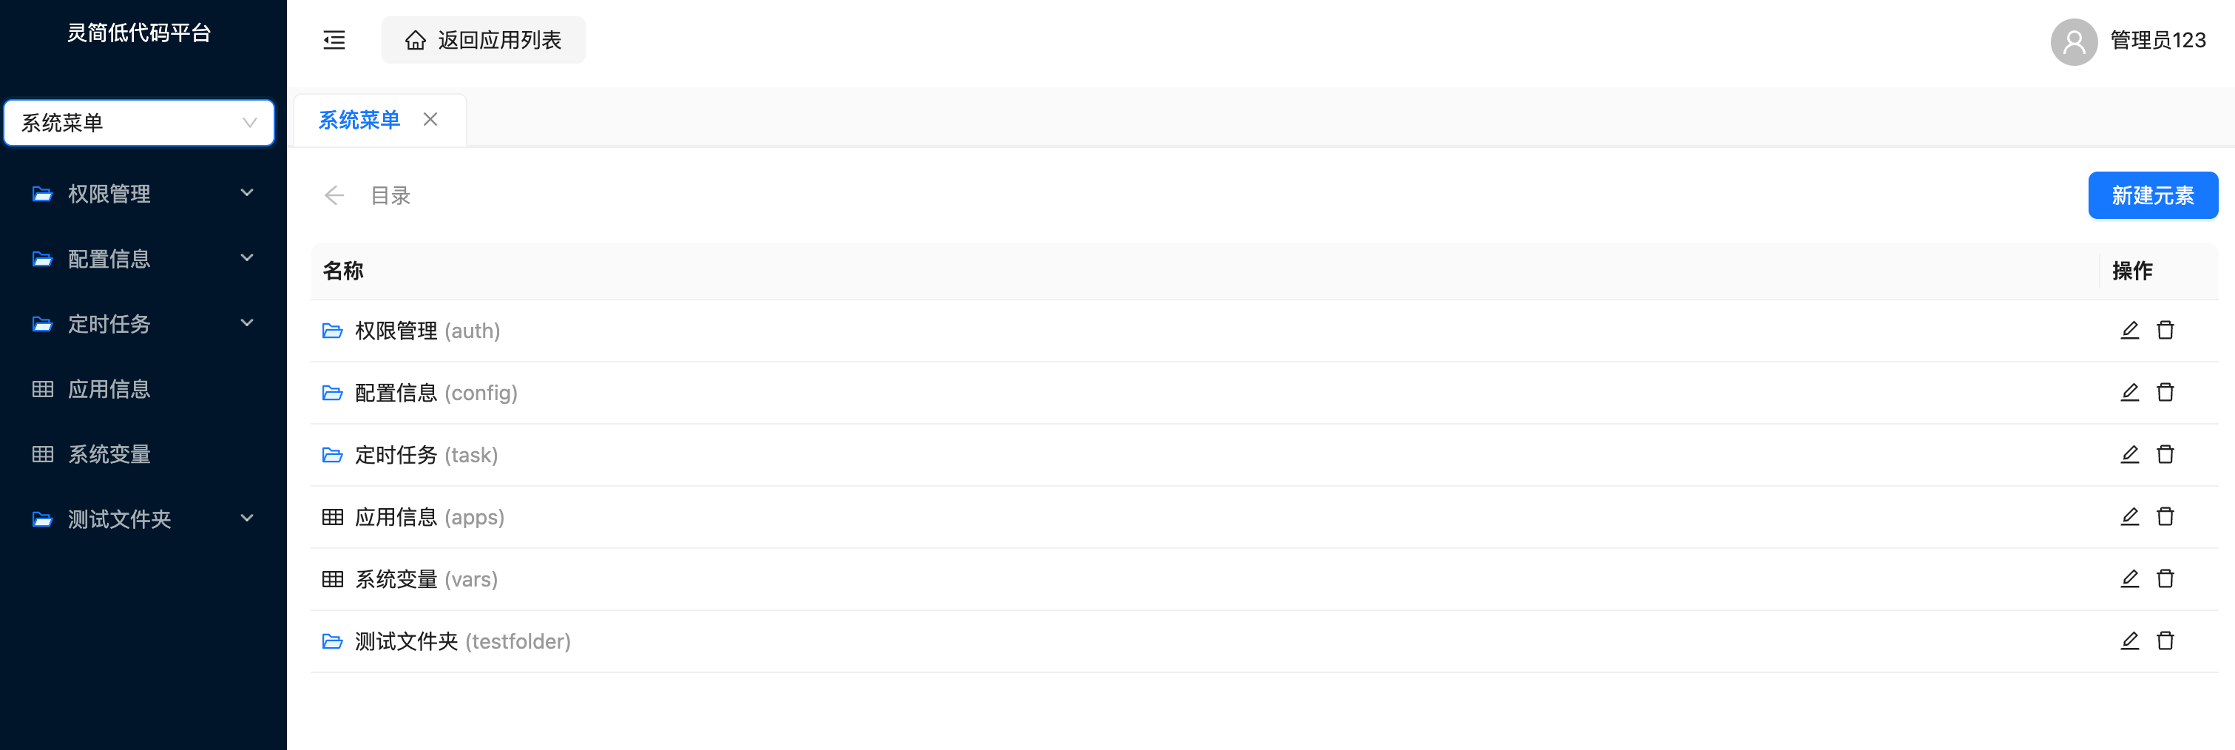The image size is (2235, 750).
Task: Collapse the sidebar with the menu-fold icon
Action: pos(334,40)
